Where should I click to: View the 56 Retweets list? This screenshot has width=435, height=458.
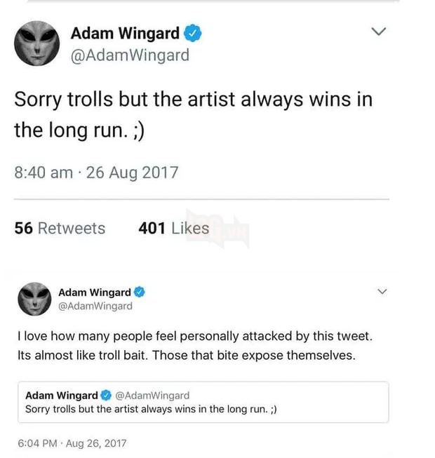pyautogui.click(x=60, y=228)
